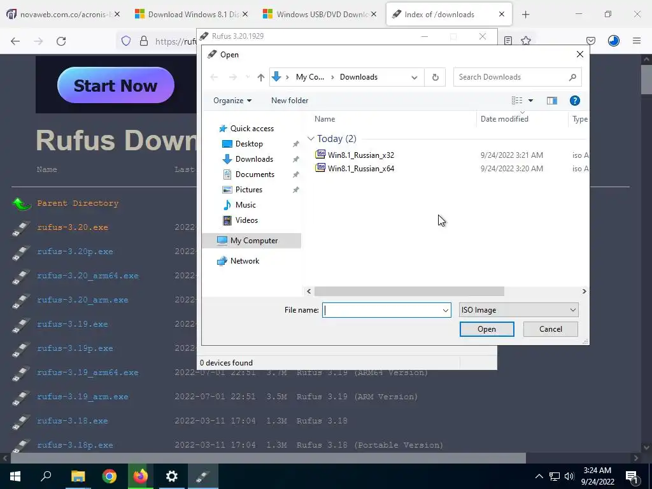Select Quick access in navigation pane
Screen dimensions: 652x489
252,129
